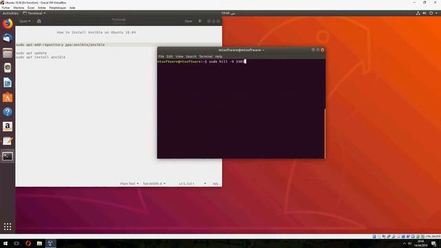
Task: Open the power icon in top bar
Action: [431, 13]
